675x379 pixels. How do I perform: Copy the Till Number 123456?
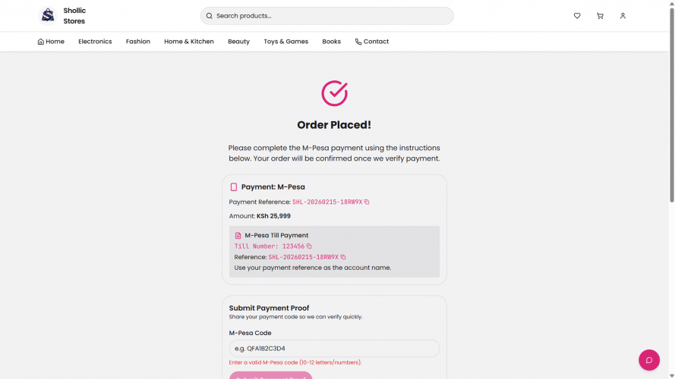pyautogui.click(x=309, y=246)
